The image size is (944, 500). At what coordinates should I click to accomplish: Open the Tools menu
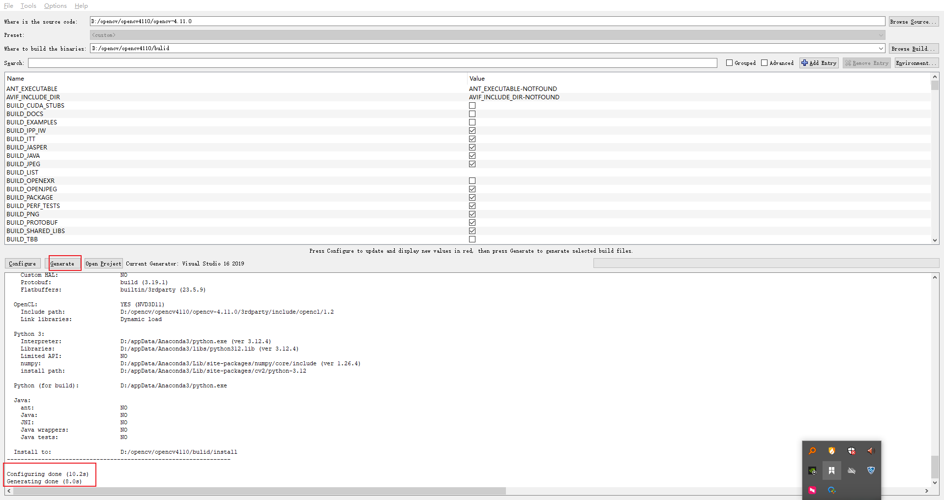(x=28, y=6)
